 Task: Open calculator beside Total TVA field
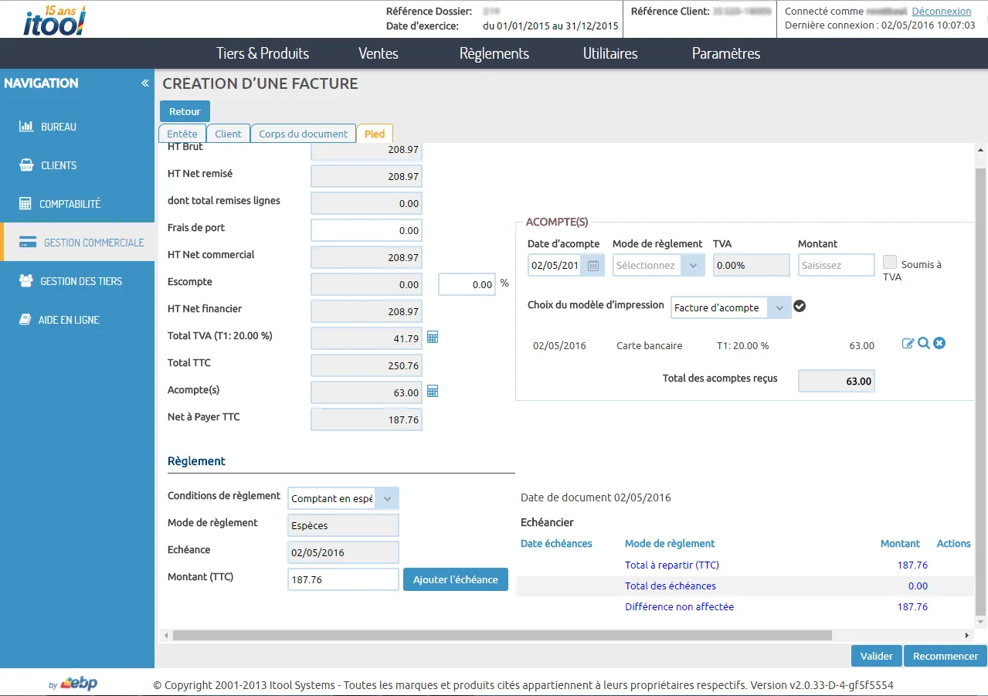(433, 338)
